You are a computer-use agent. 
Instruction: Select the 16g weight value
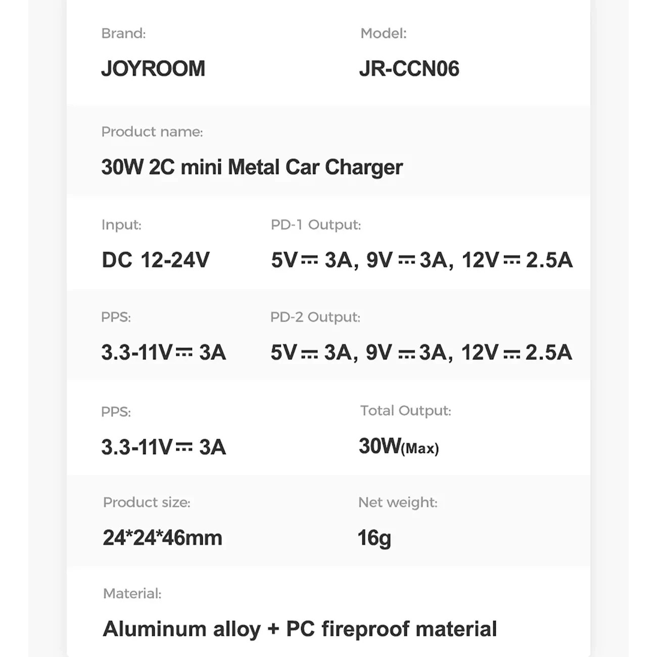click(x=374, y=538)
